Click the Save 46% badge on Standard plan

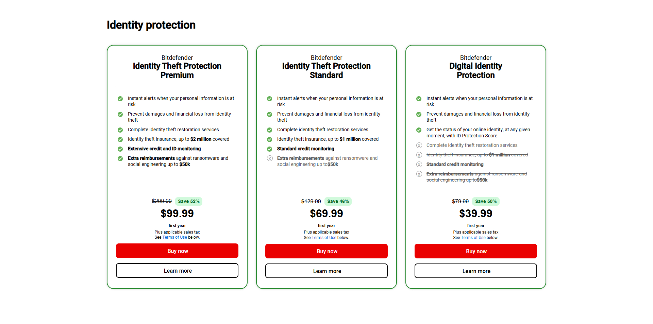click(338, 201)
